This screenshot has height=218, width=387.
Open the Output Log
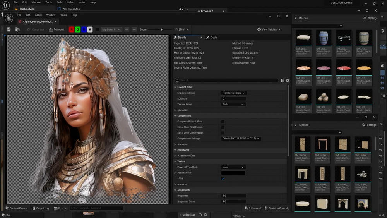click(x=41, y=208)
